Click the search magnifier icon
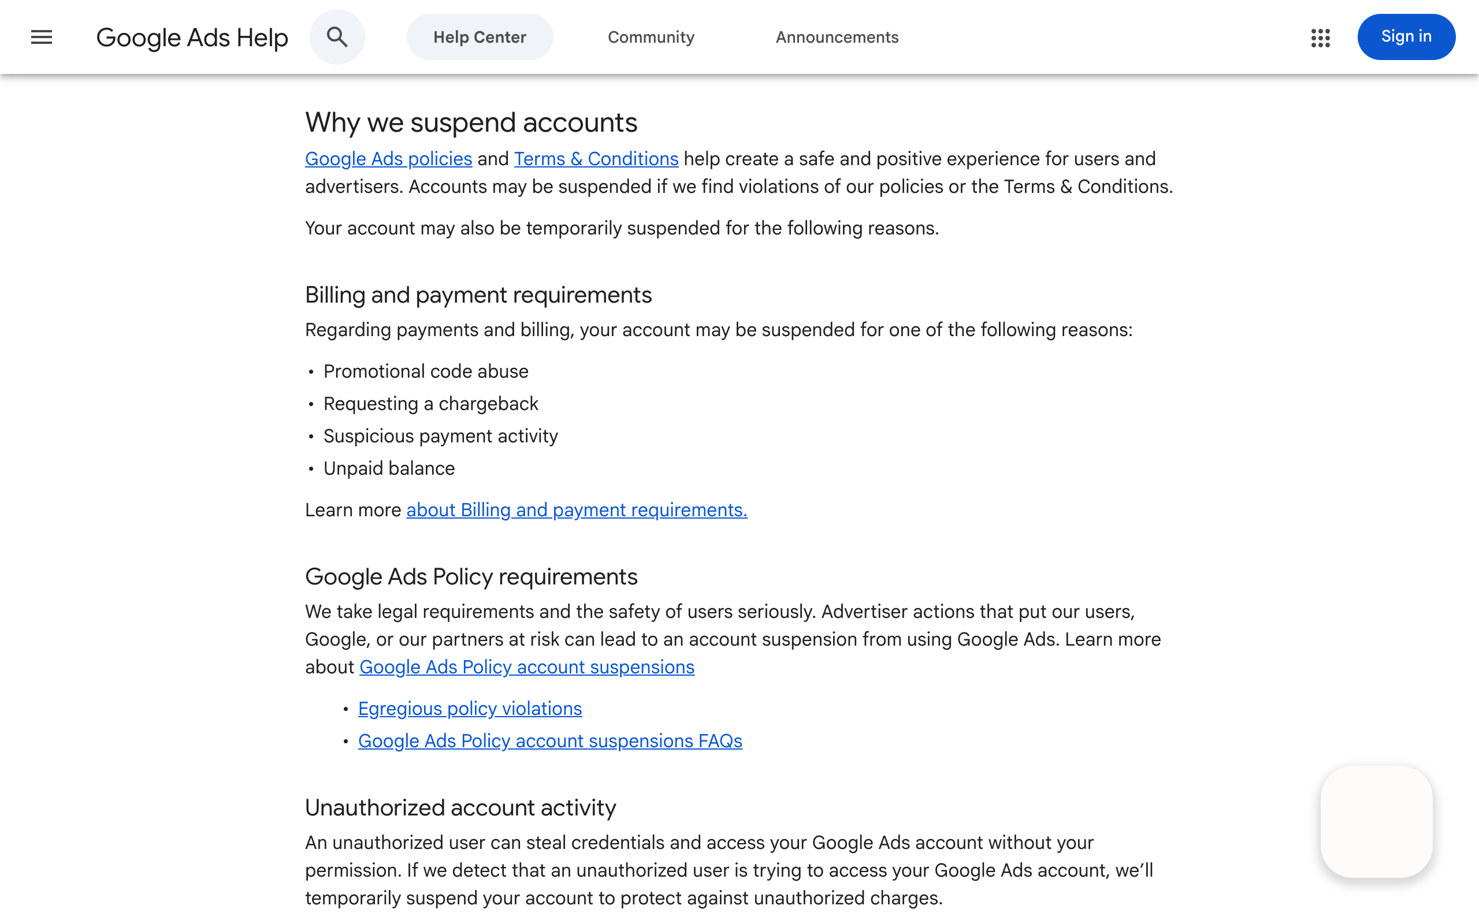This screenshot has height=924, width=1479. coord(337,38)
